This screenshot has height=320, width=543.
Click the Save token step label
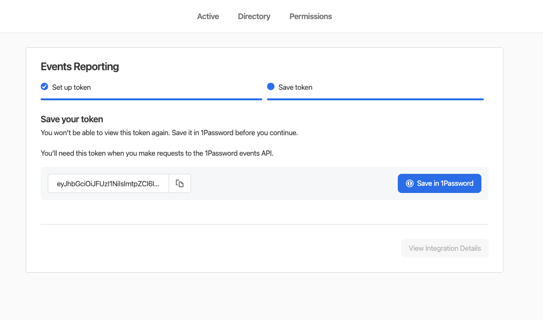tap(295, 87)
